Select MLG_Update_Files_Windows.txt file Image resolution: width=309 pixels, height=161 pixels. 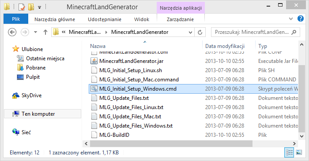(136, 126)
